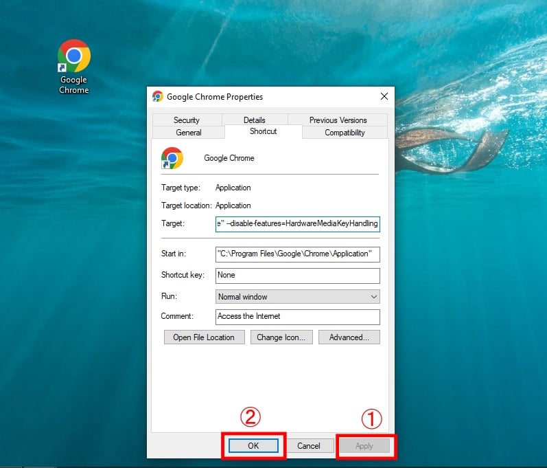The width and height of the screenshot is (547, 468).
Task: Click the Change Icon button
Action: coord(281,337)
